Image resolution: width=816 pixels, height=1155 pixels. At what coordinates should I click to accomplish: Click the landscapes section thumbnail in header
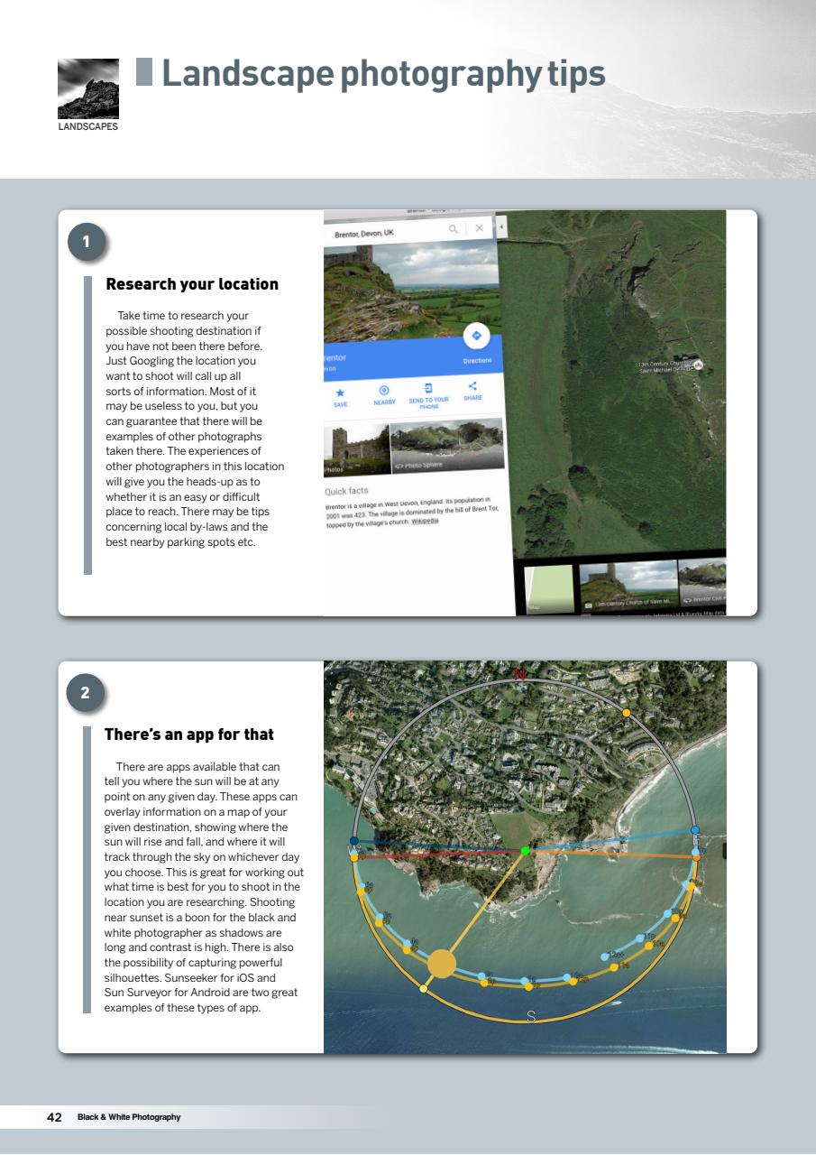(87, 90)
